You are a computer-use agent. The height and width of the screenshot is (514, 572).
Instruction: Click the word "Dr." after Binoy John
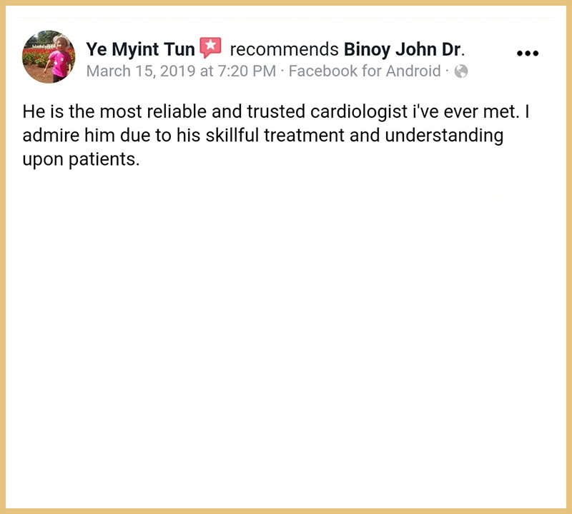tap(455, 50)
